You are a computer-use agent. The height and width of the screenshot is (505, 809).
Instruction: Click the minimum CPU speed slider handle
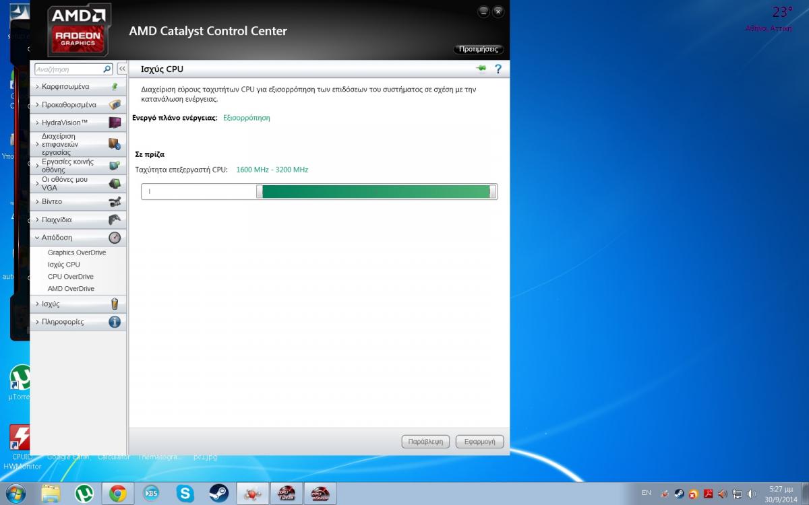pos(260,192)
